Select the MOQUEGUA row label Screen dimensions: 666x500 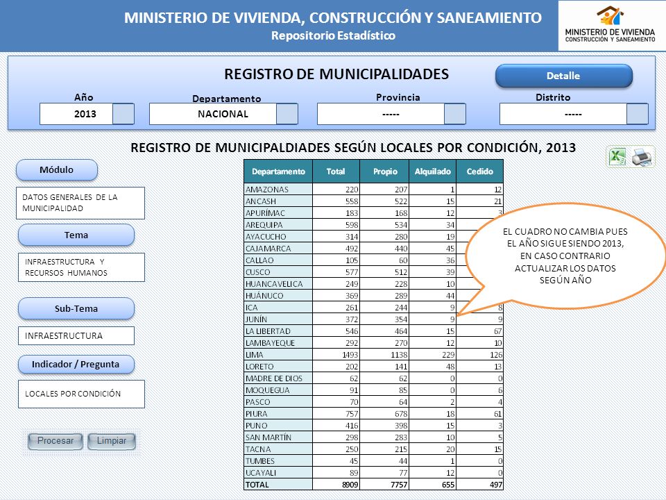point(278,390)
